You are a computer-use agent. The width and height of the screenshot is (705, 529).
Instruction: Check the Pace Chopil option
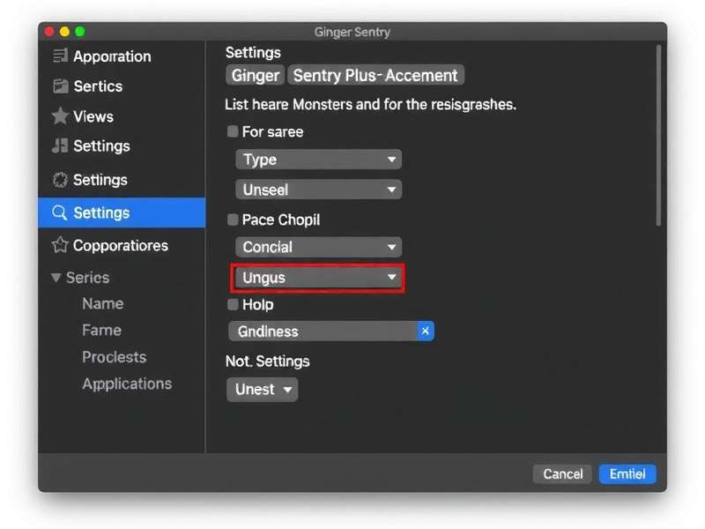[232, 220]
